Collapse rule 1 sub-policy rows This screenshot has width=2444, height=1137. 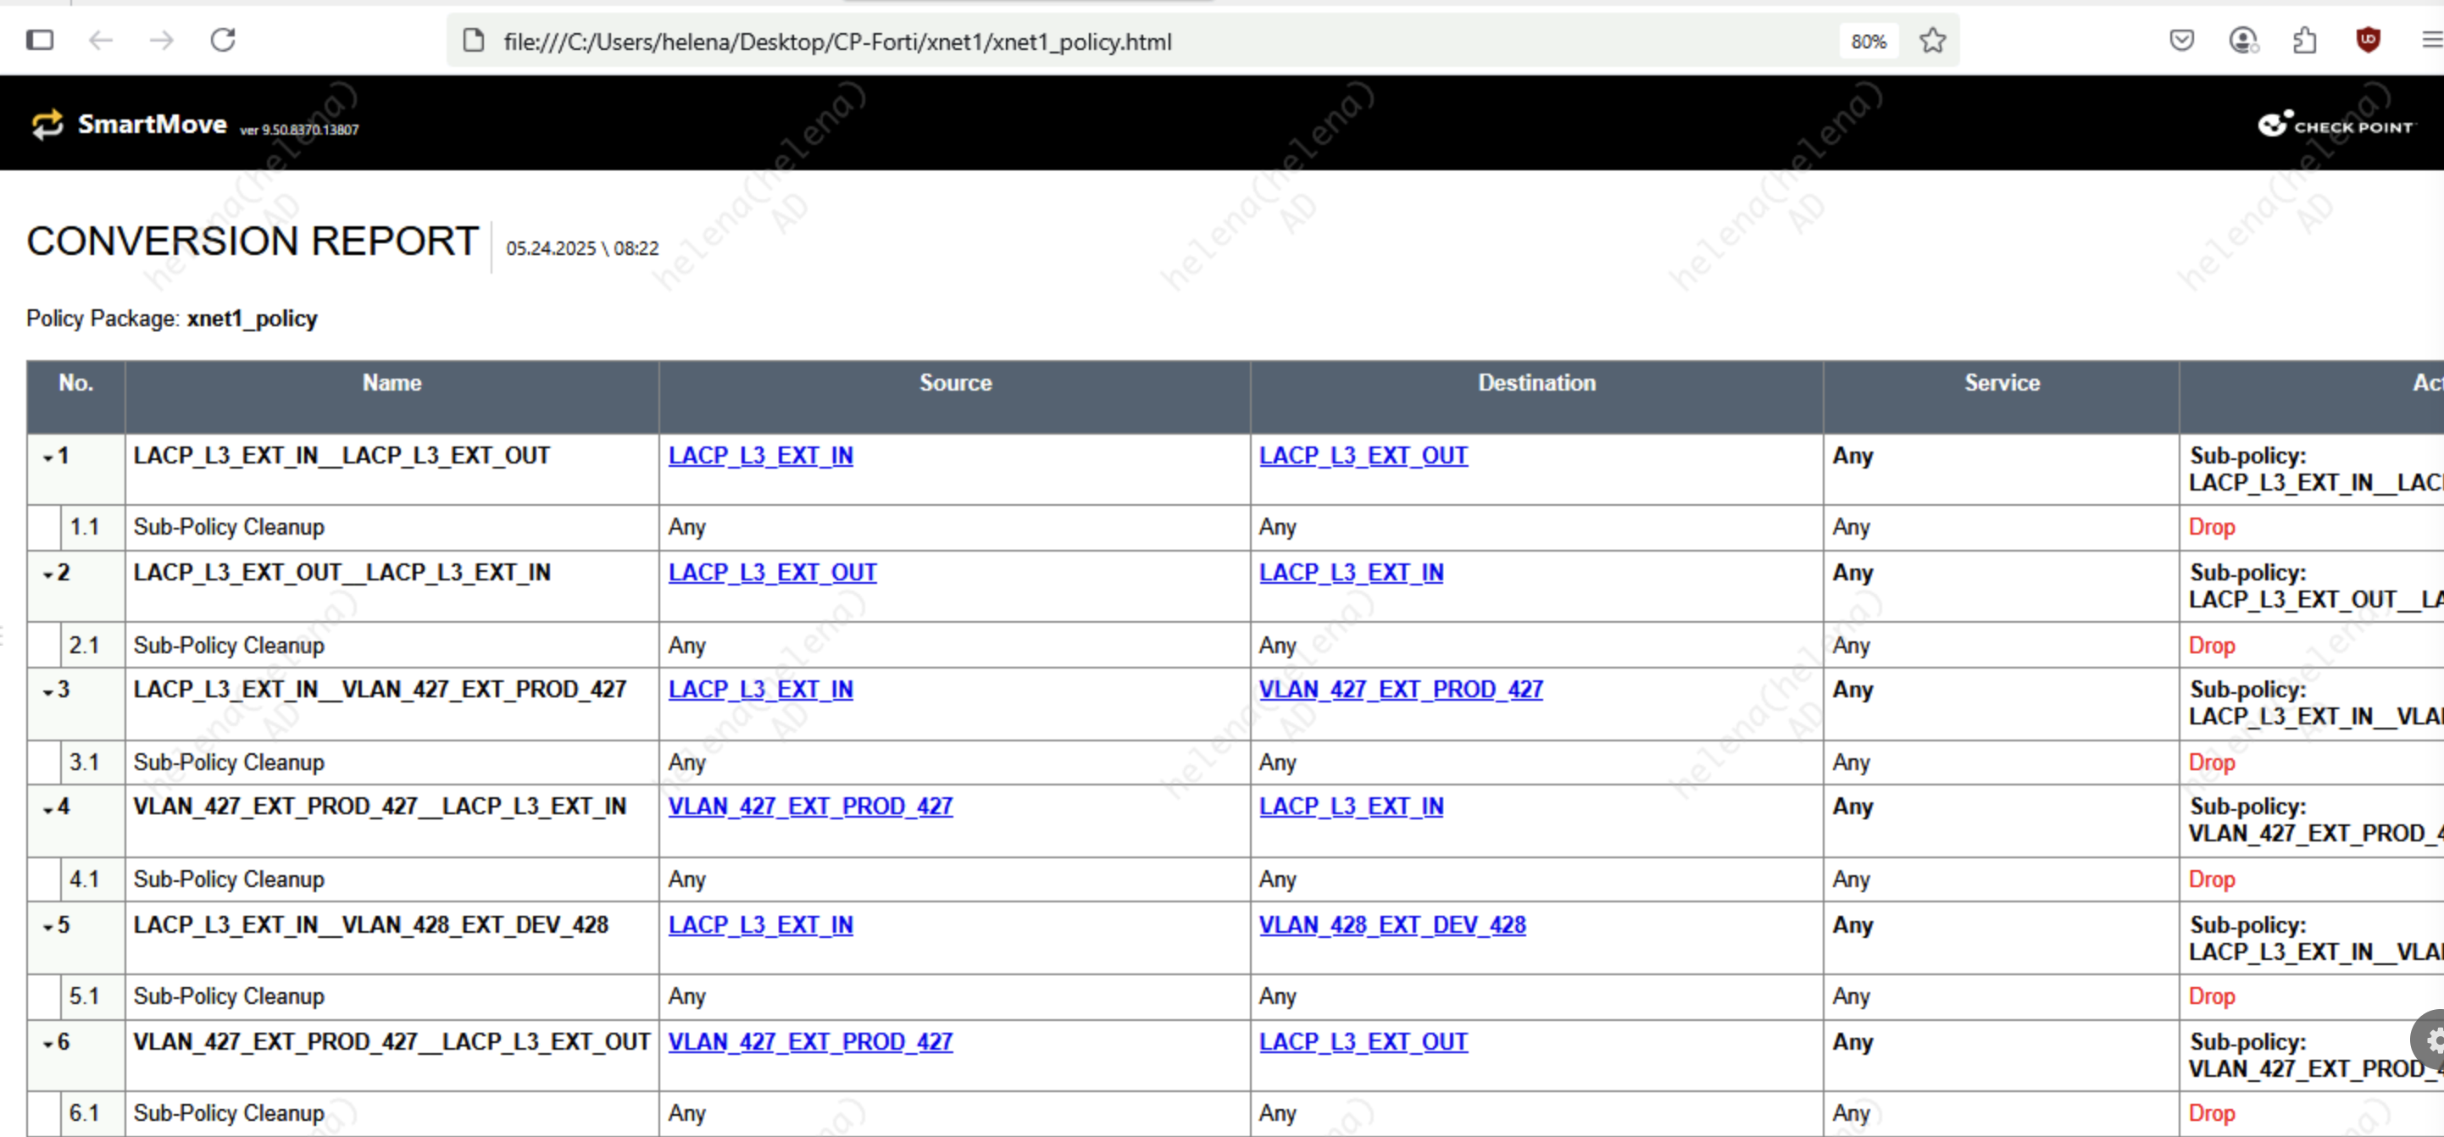click(x=47, y=458)
